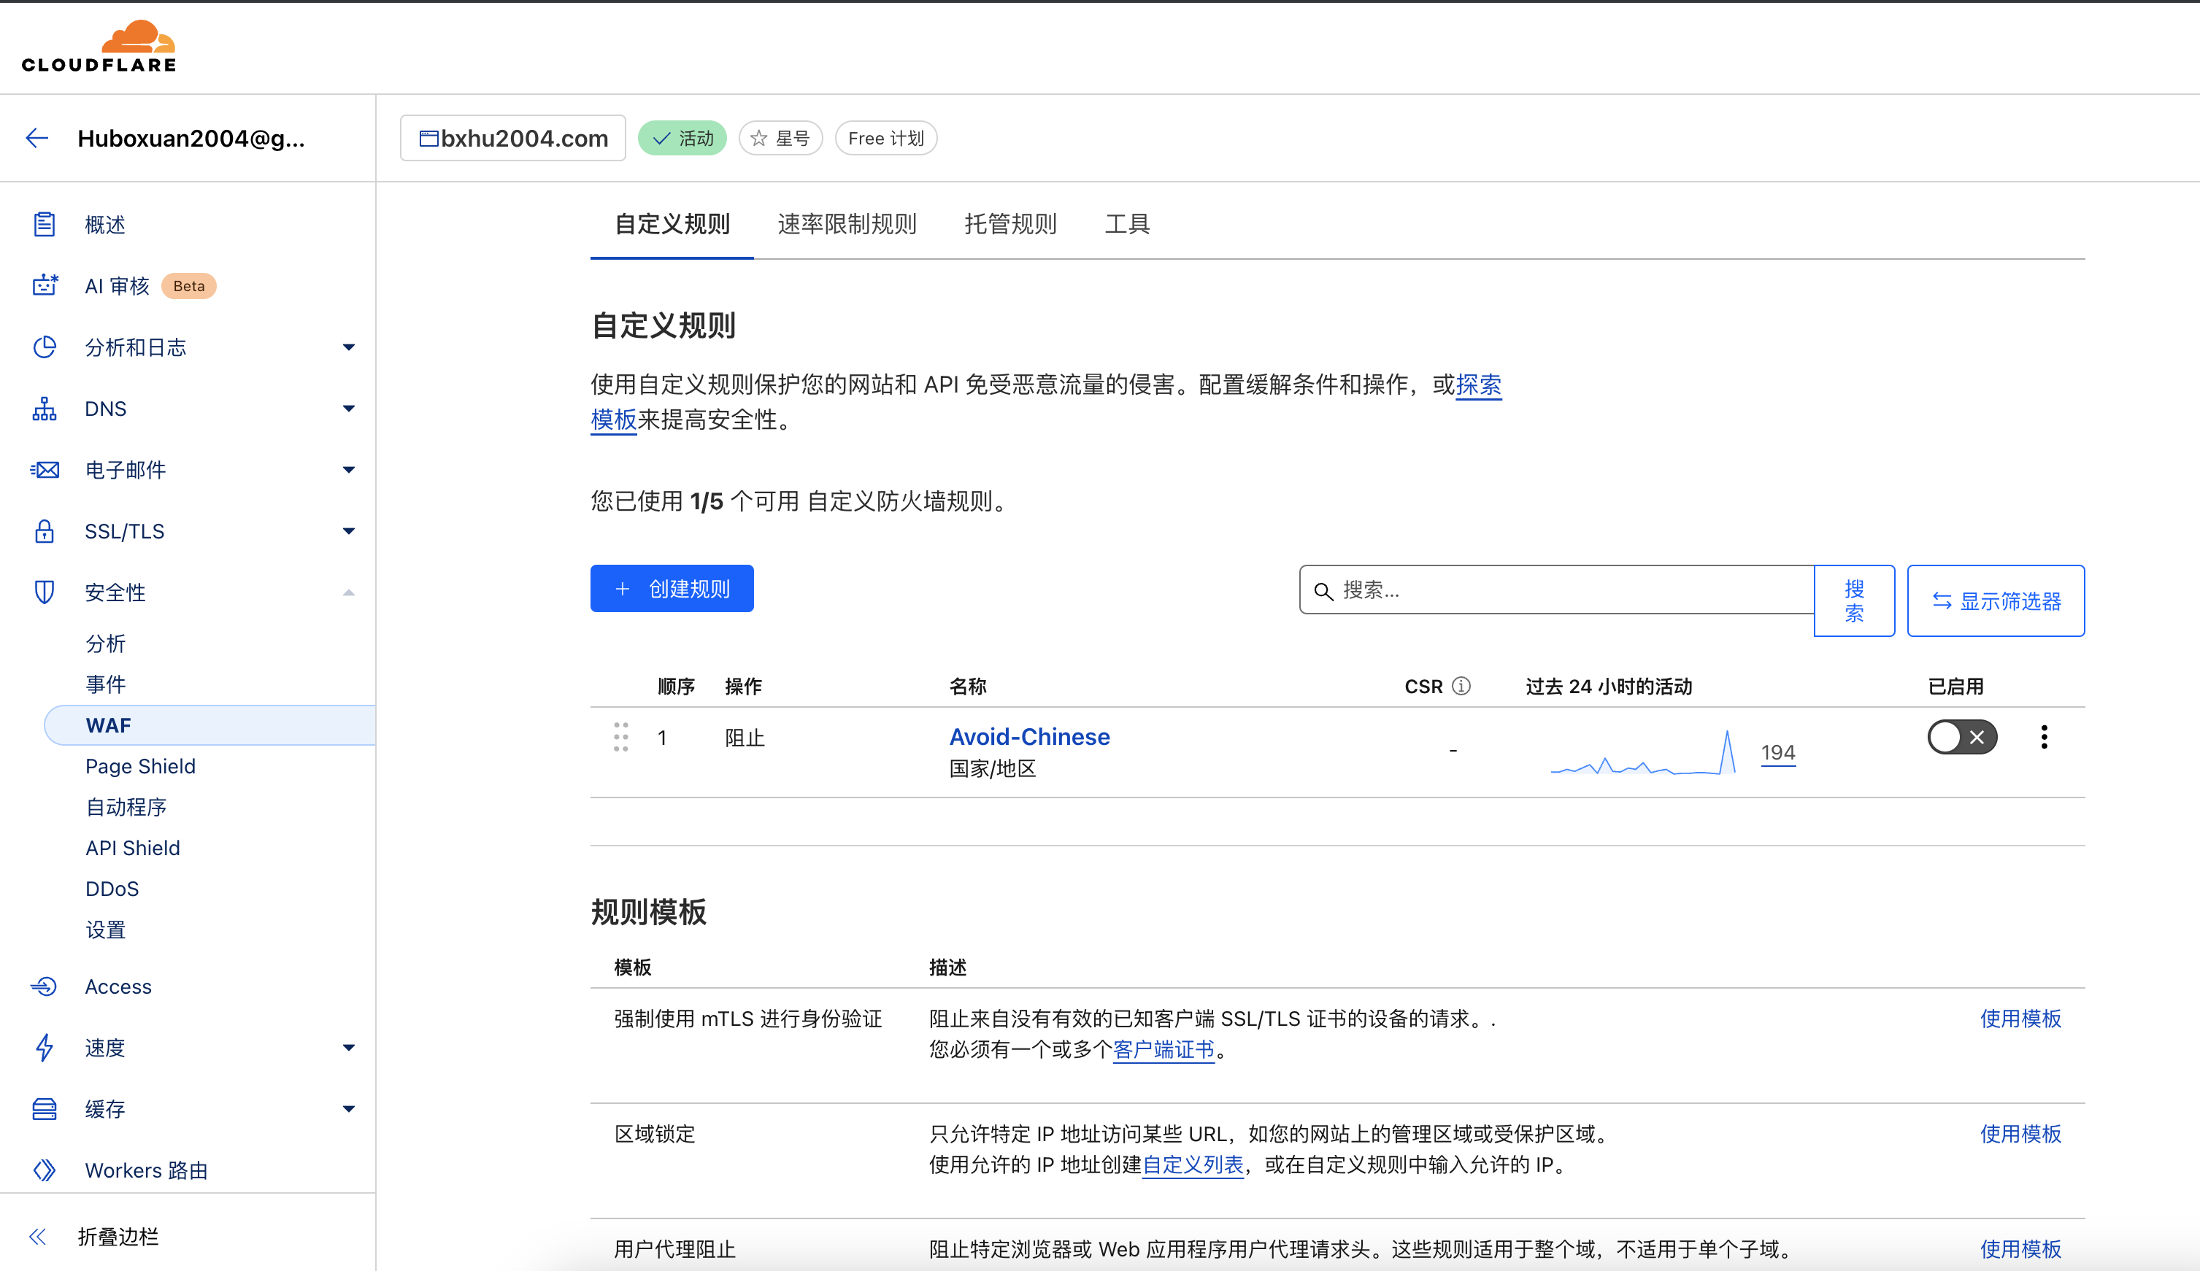
Task: Open the Avoid-Chinese rule link
Action: coord(1028,737)
